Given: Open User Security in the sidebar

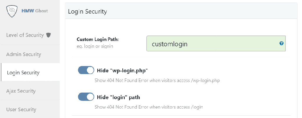Looking at the screenshot, I should coord(21,109).
